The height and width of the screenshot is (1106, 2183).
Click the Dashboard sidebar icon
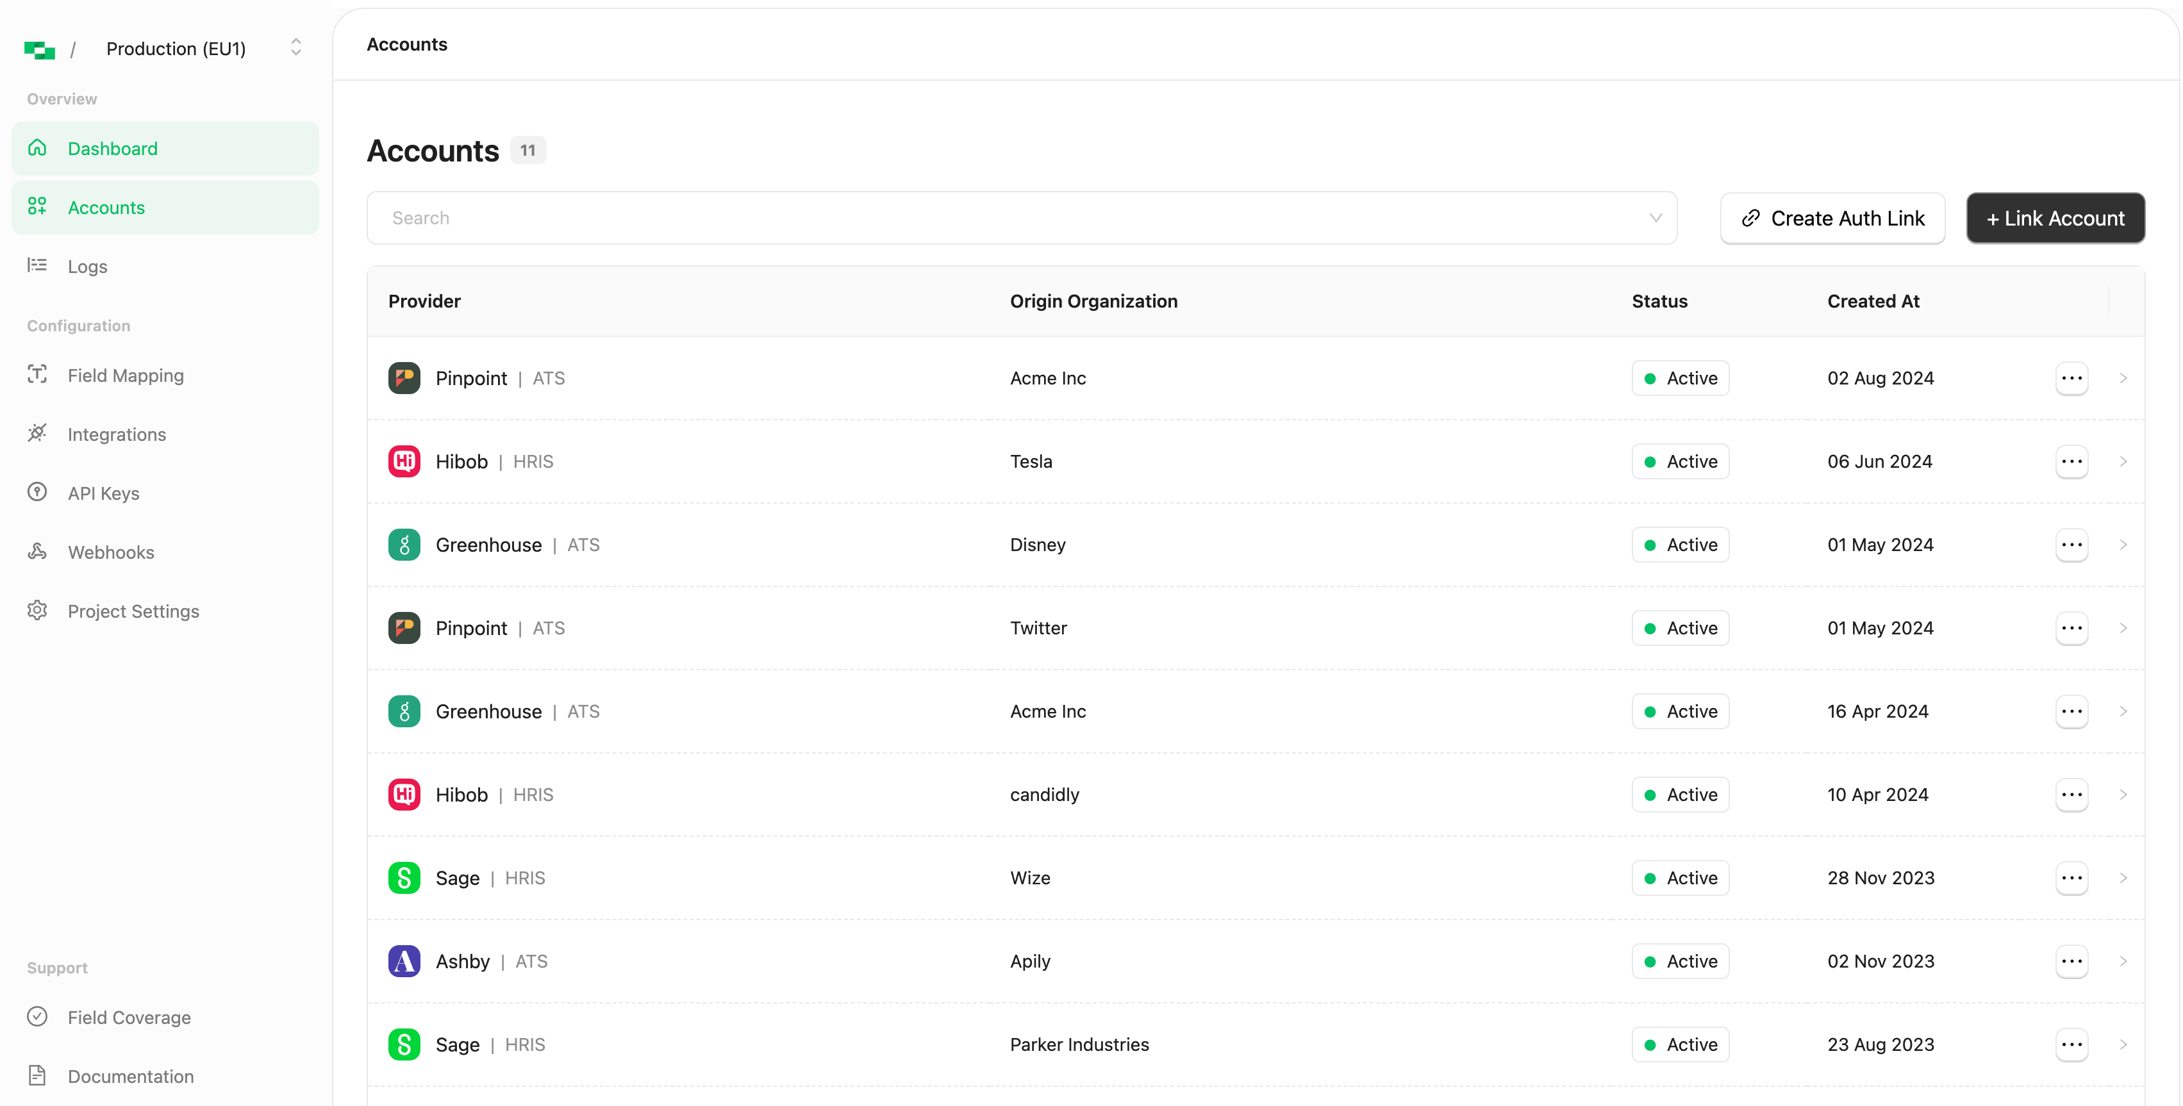(38, 148)
